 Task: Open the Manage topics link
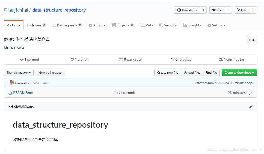[x=14, y=47]
